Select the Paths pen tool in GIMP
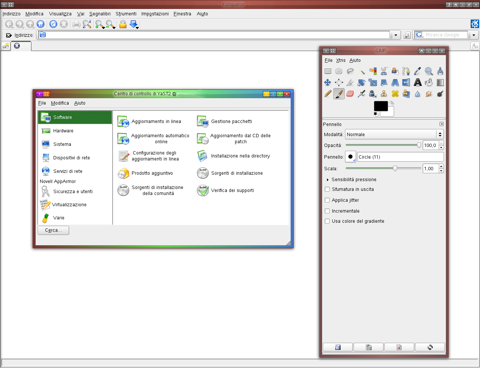This screenshot has height=384, width=480. (406, 71)
